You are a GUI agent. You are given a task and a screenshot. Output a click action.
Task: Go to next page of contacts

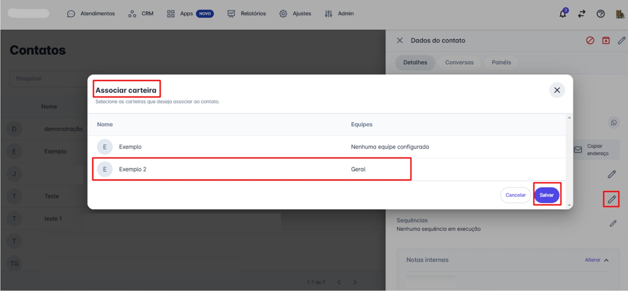coord(355,282)
